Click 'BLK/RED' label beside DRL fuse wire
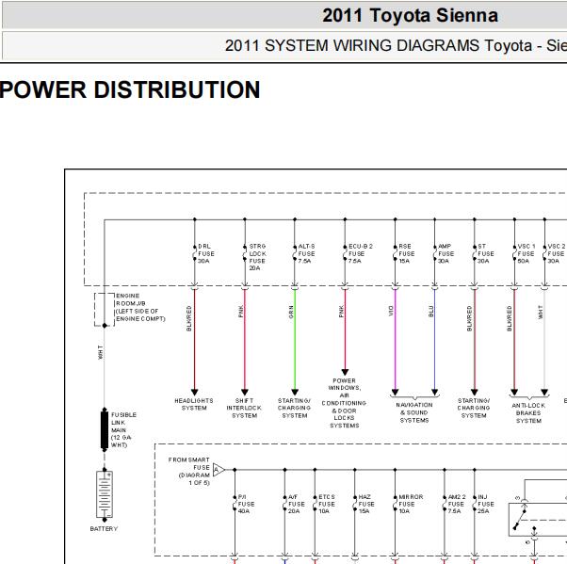 tap(189, 318)
